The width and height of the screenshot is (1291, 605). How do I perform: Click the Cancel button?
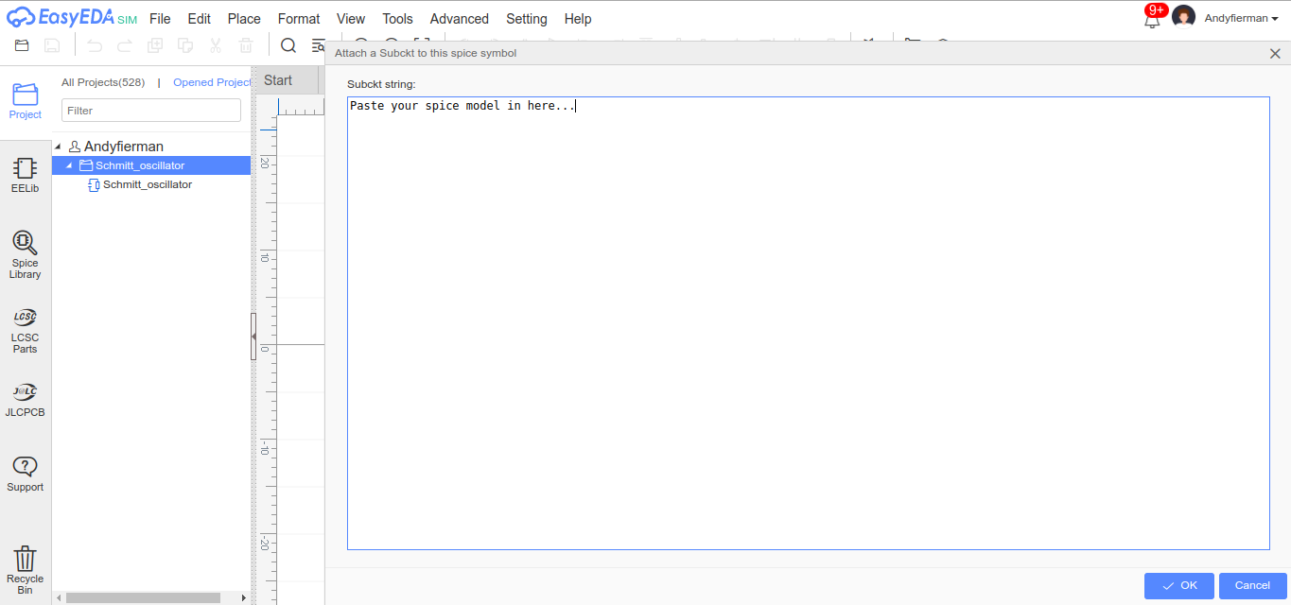tap(1253, 586)
